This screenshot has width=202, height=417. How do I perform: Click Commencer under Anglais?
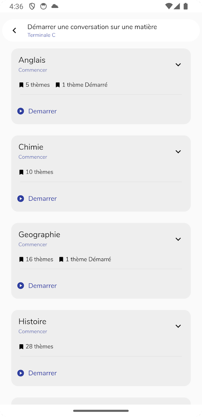click(33, 70)
